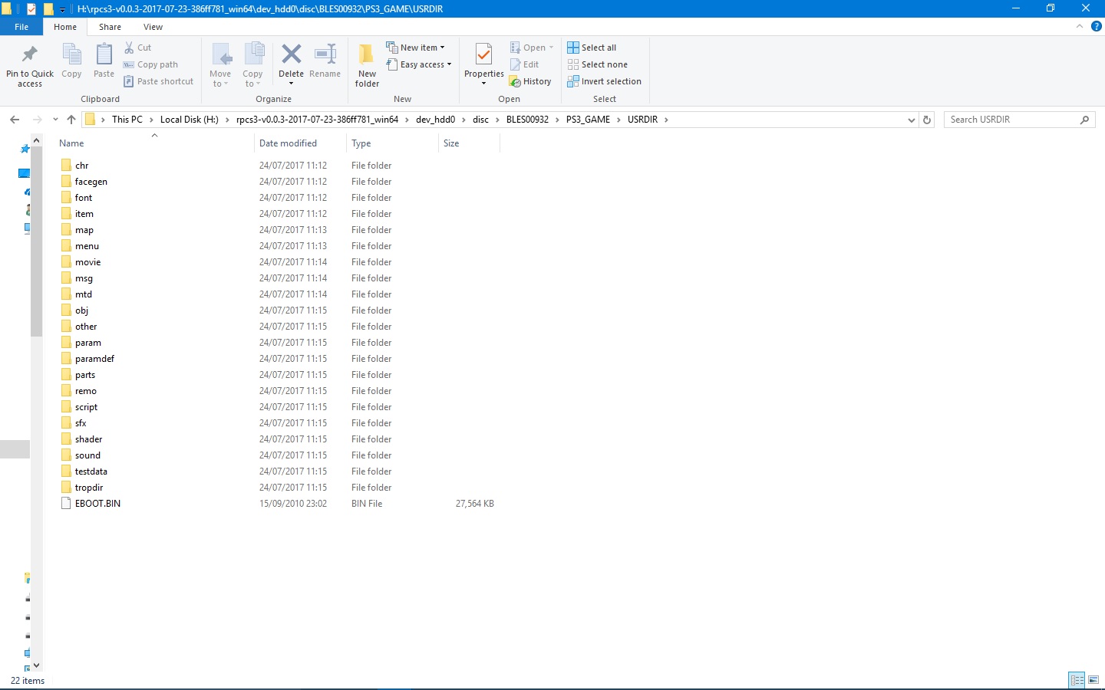Click the Search USRDIR input box
Image resolution: width=1105 pixels, height=690 pixels.
(1011, 120)
